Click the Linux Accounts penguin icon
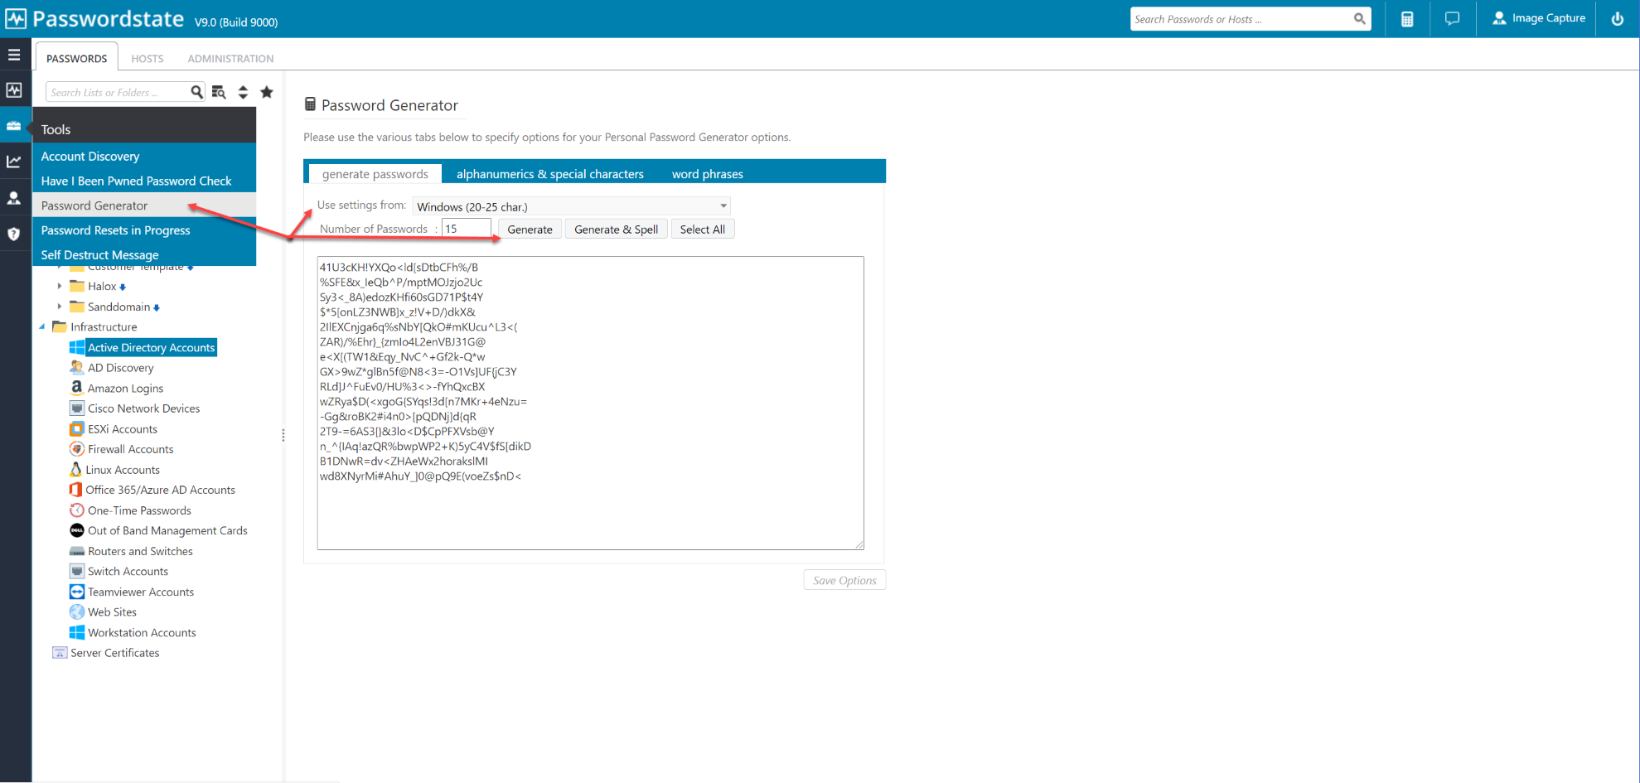This screenshot has height=783, width=1640. coord(75,470)
